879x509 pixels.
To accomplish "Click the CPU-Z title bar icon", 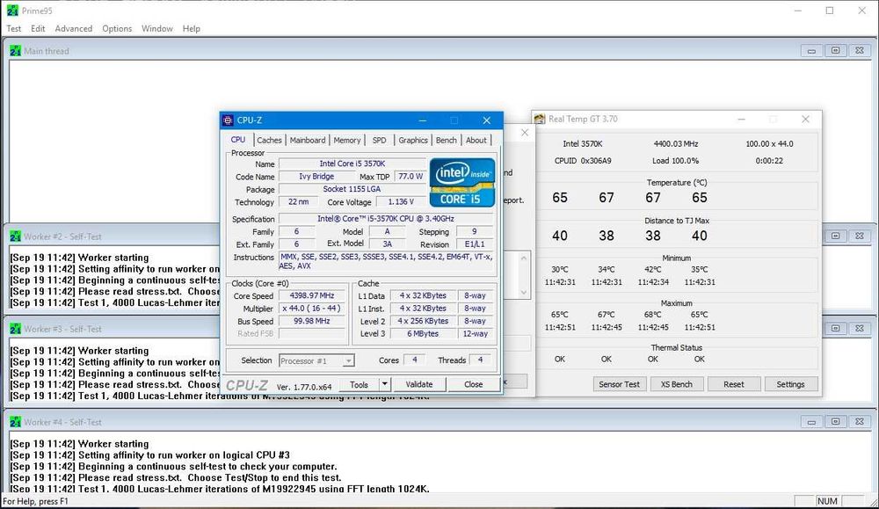I will 228,120.
